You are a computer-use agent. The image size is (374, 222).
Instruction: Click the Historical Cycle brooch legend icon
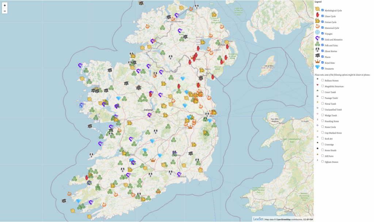[x=317, y=26]
